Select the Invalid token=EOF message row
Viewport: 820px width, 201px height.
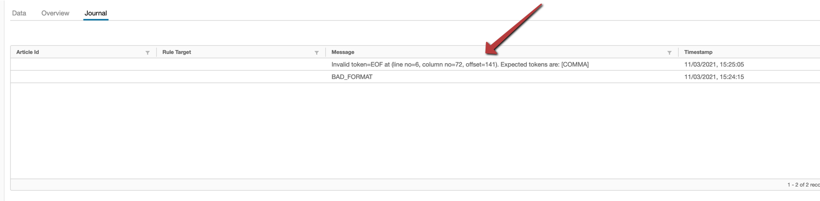(x=460, y=65)
